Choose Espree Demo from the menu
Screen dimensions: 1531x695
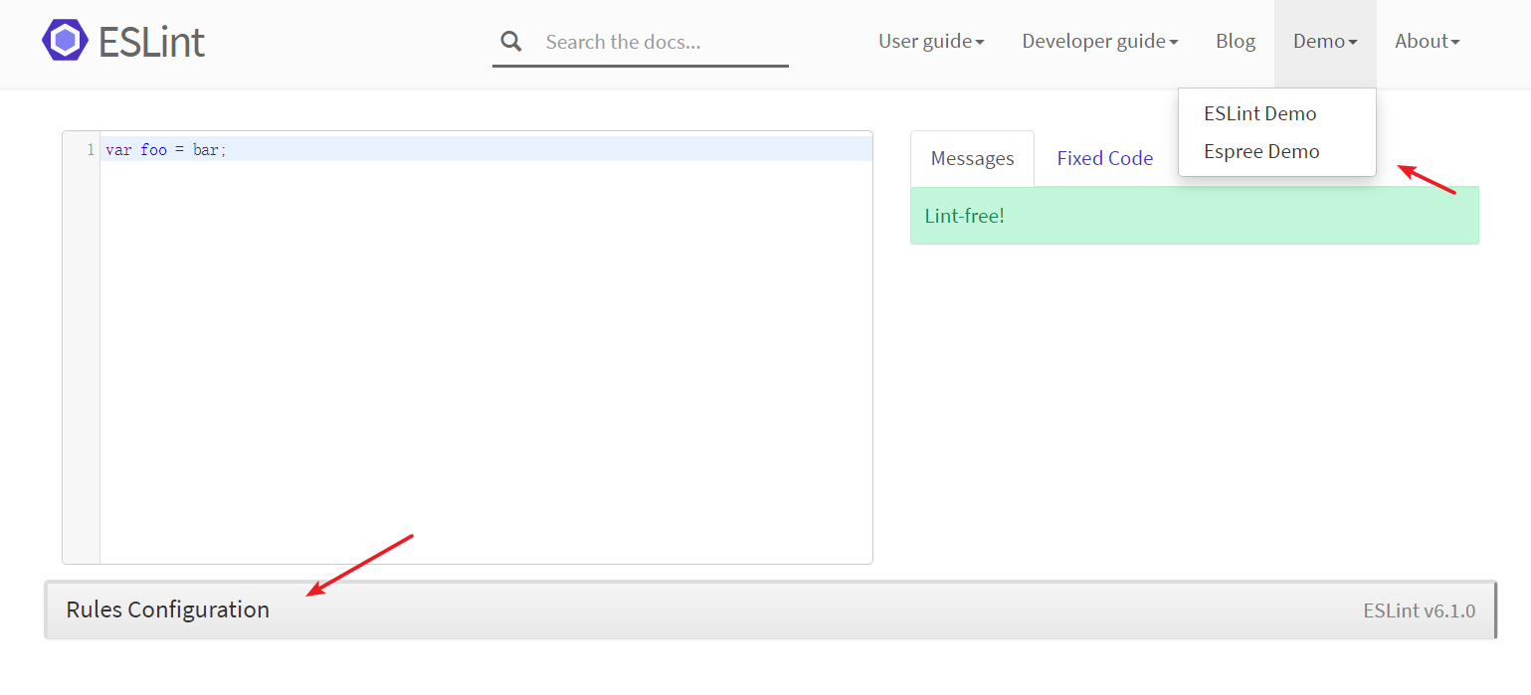click(x=1261, y=151)
